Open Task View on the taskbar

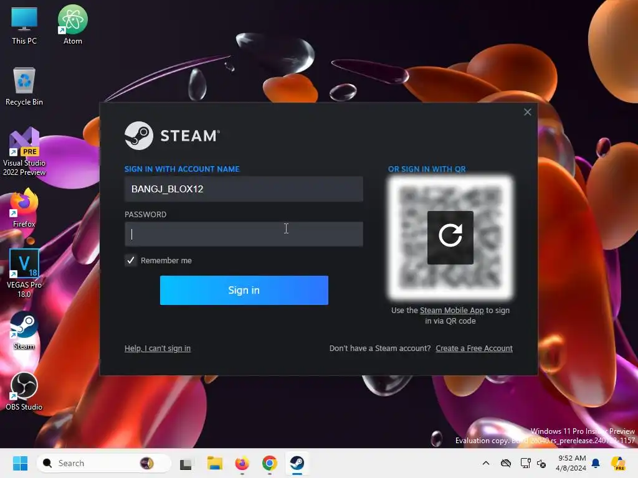pyautogui.click(x=186, y=463)
